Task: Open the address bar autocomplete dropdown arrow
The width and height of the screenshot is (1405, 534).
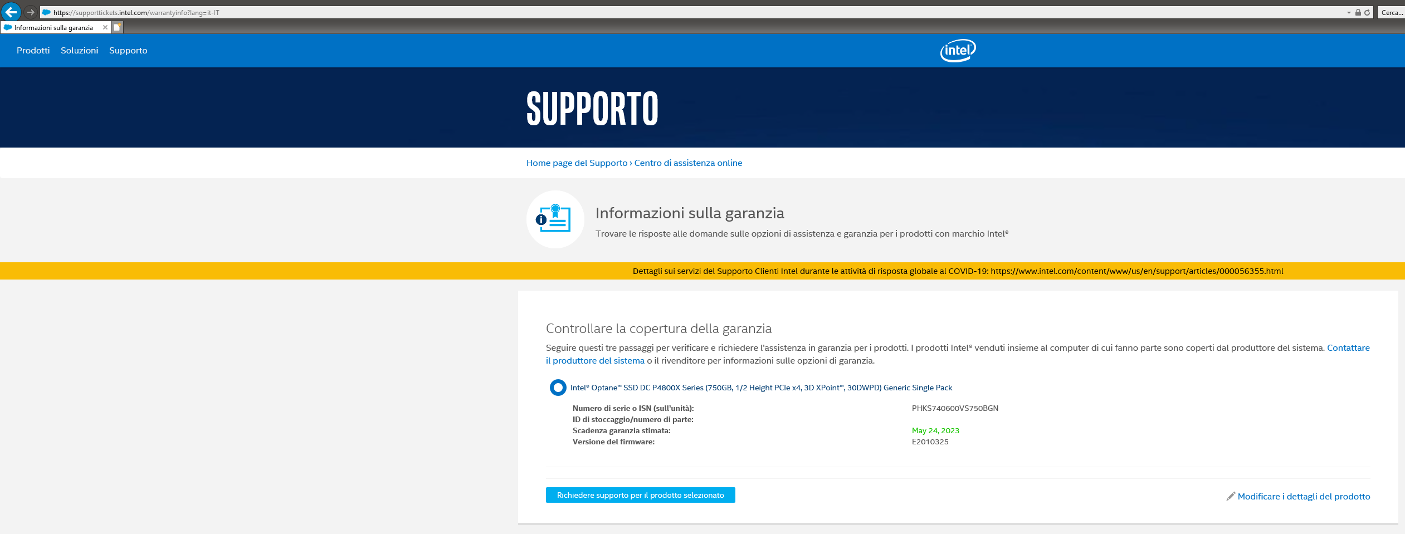Action: click(x=1349, y=12)
